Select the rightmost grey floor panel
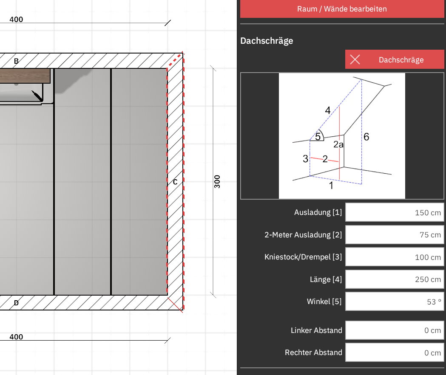446x375 pixels. [x=139, y=182]
